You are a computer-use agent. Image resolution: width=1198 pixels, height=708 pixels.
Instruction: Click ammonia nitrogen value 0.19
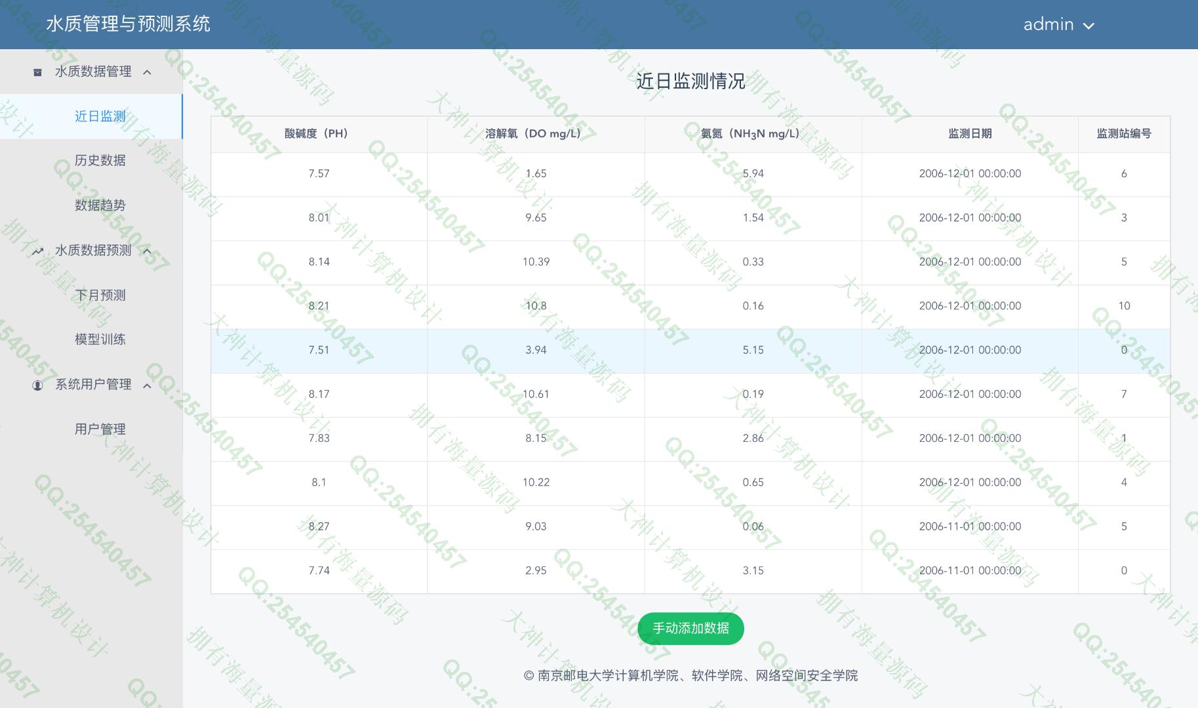[x=753, y=394]
